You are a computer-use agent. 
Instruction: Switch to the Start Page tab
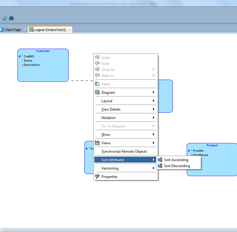13,30
